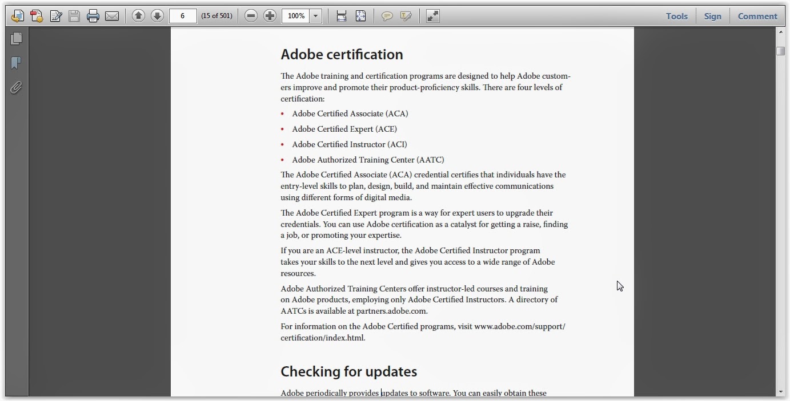Open the Comment pane
Screen dimensions: 790x401
(x=757, y=16)
